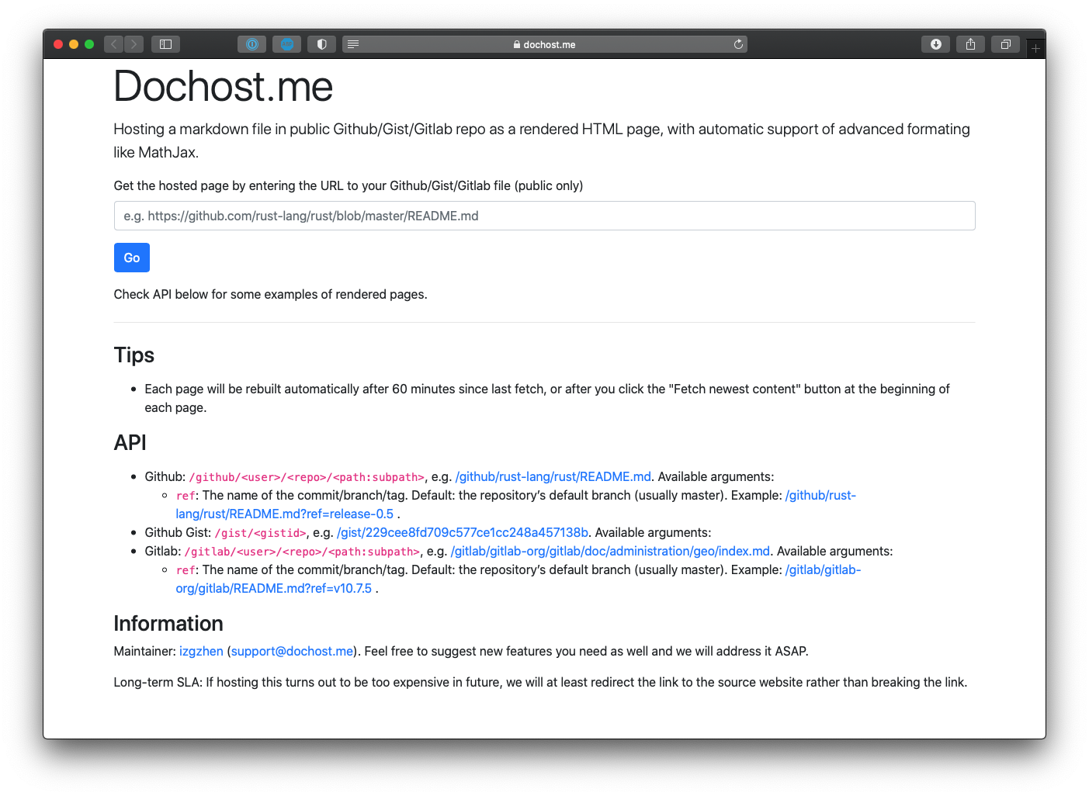
Task: Open the privacy shield icon
Action: tap(321, 44)
